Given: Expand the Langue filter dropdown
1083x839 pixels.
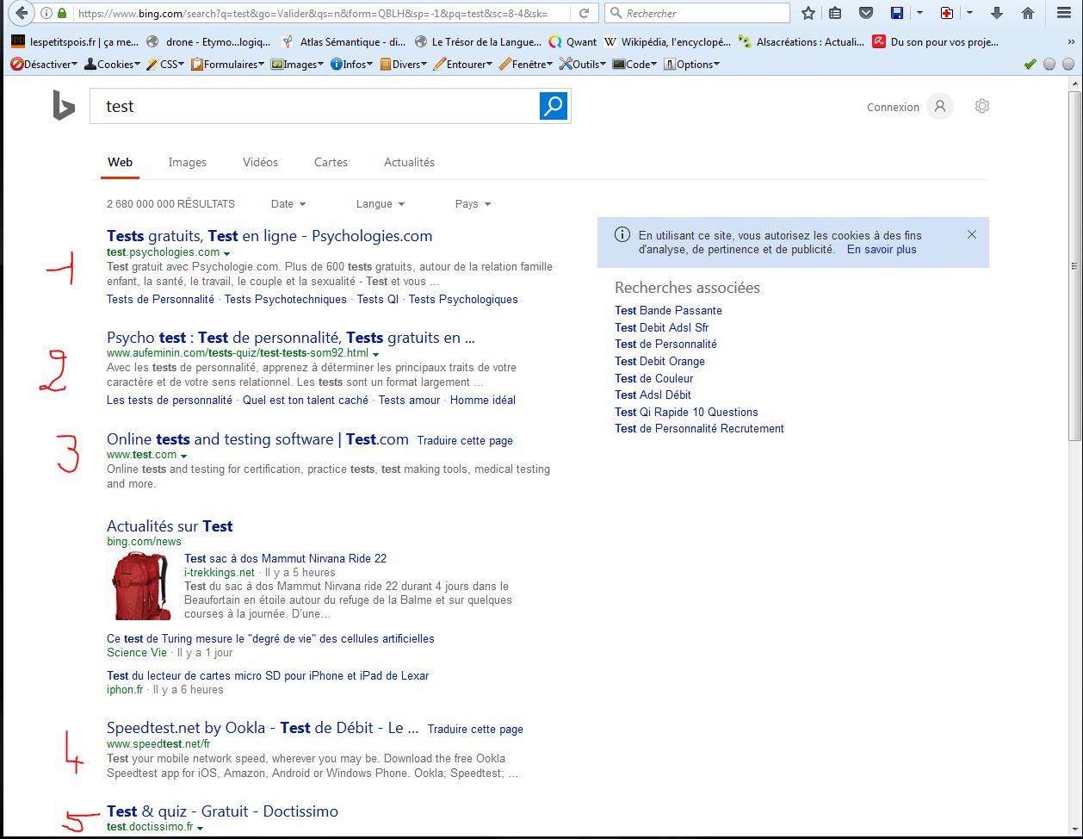Looking at the screenshot, I should click(381, 204).
